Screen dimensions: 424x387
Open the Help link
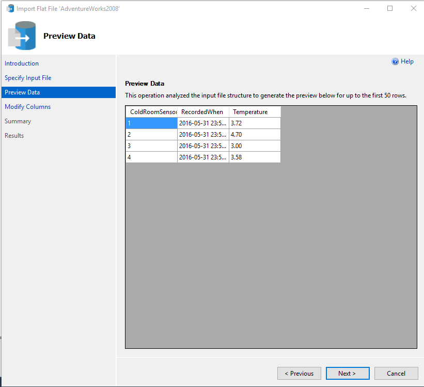pos(407,61)
